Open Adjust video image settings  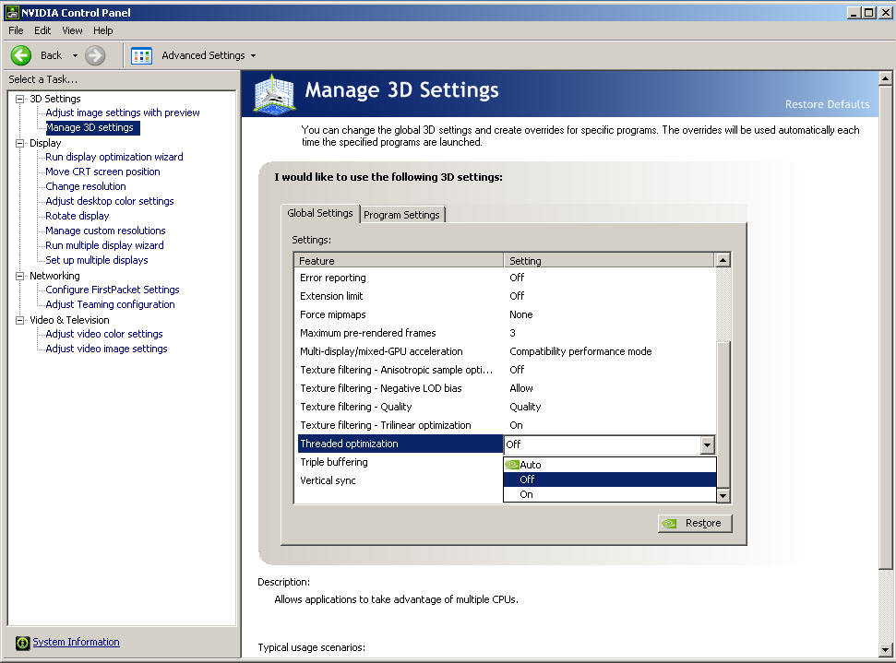106,349
